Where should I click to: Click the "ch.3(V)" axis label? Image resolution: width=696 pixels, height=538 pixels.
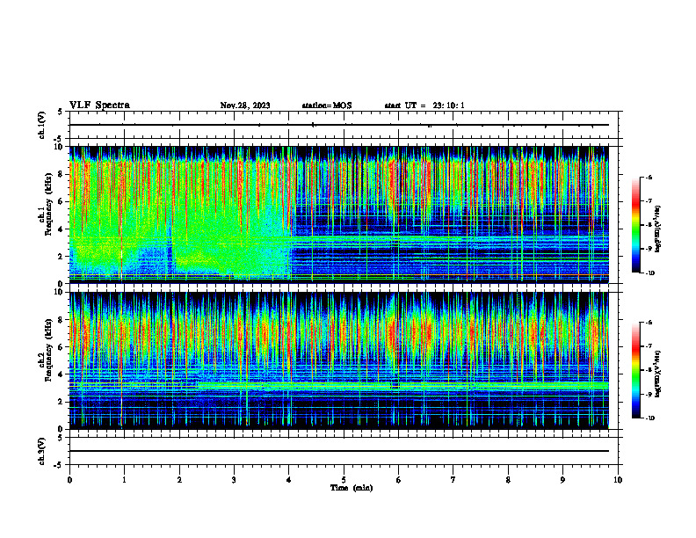(x=41, y=451)
